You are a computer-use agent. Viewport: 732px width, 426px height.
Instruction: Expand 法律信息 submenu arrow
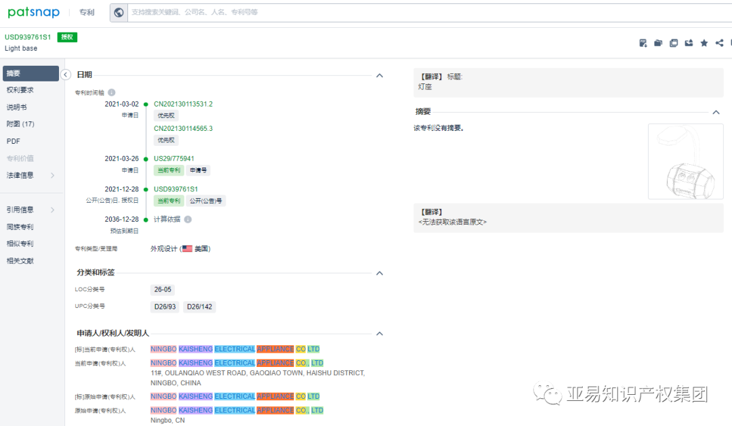52,175
